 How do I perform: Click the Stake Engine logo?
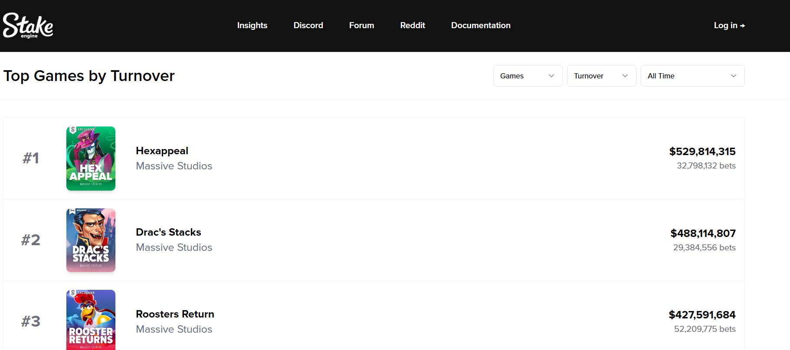tap(28, 25)
